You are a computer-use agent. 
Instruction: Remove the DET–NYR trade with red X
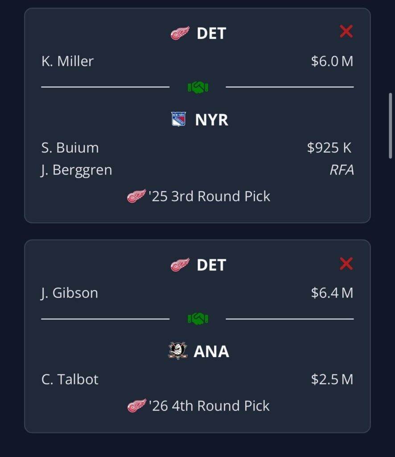coord(346,32)
